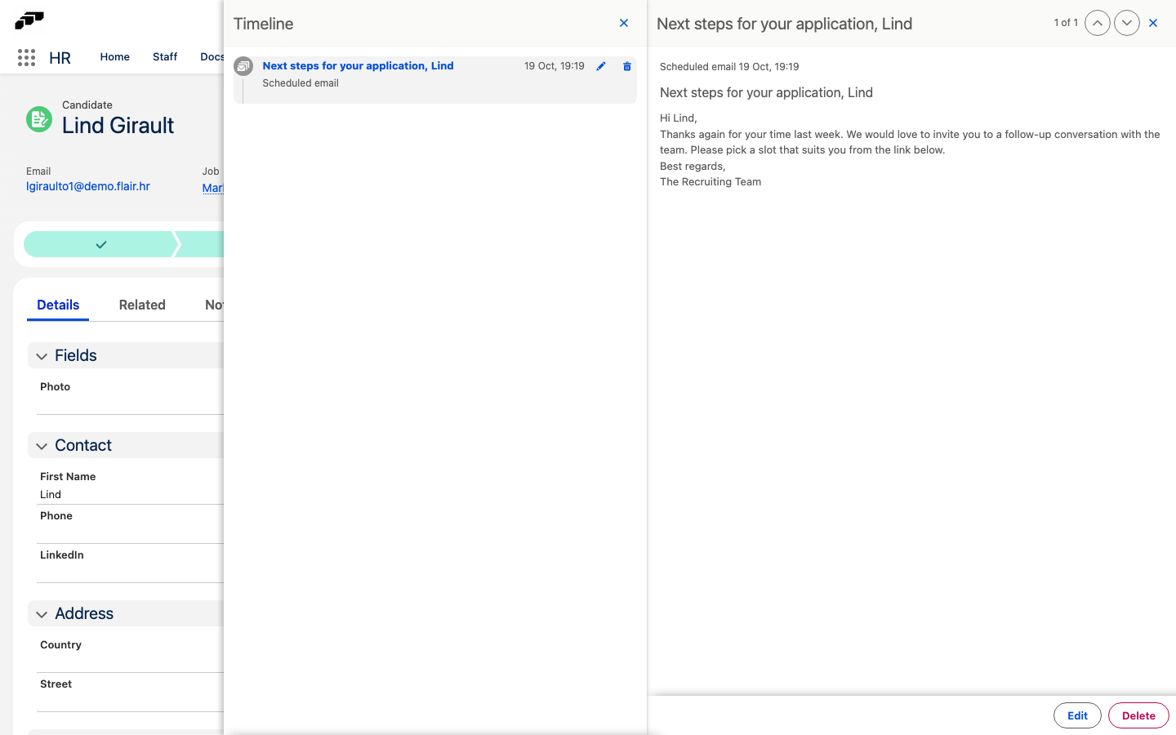Viewport: 1176px width, 735px height.
Task: Delete the scheduled email via trash icon
Action: (627, 66)
